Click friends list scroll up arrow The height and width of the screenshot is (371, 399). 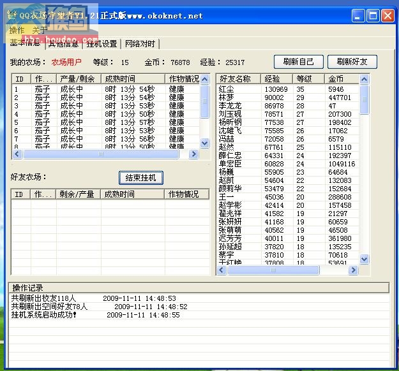pyautogui.click(x=364, y=79)
